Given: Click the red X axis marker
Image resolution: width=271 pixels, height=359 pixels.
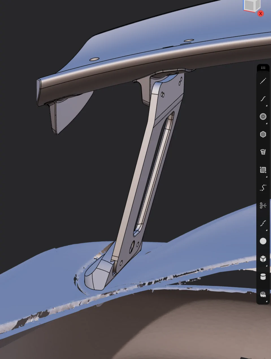Looking at the screenshot, I should [x=261, y=13].
